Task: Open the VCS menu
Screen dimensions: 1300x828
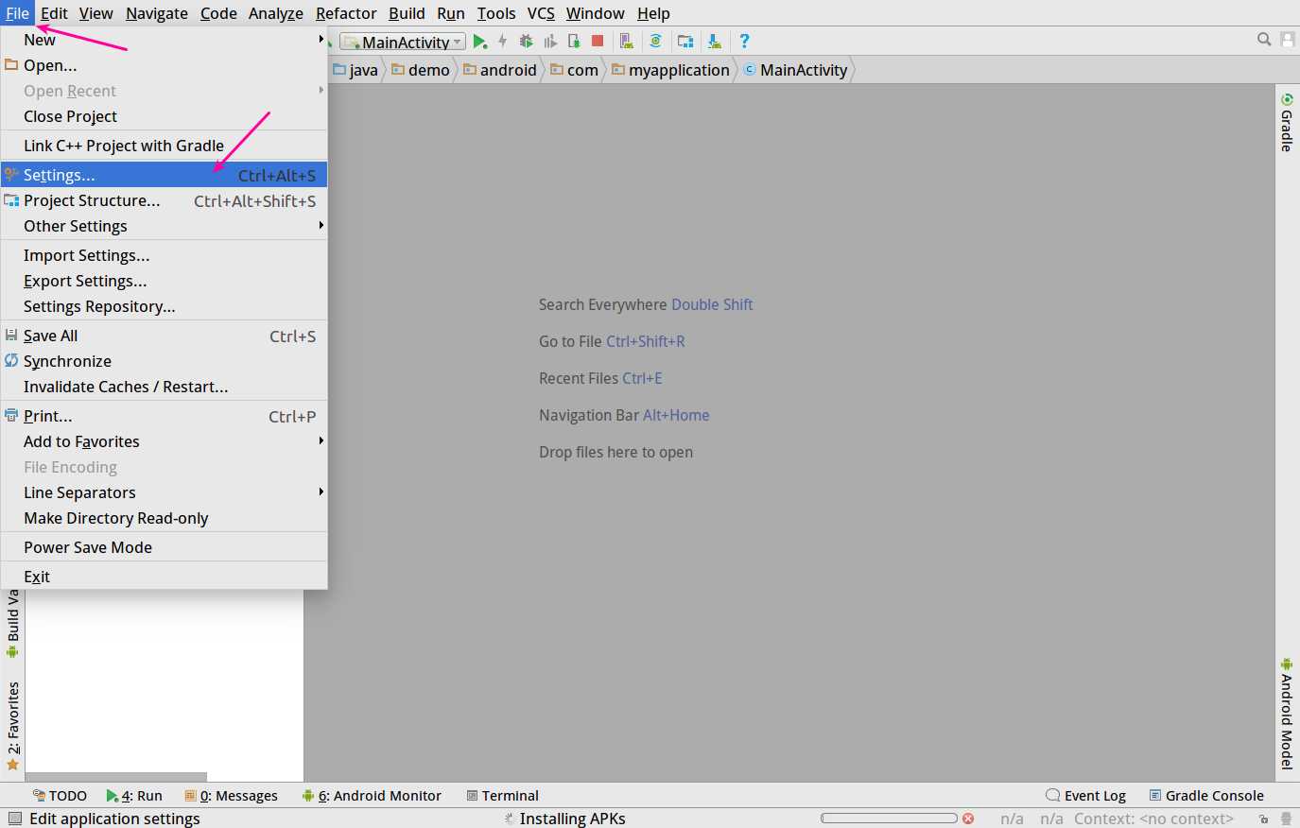Action: pos(541,13)
